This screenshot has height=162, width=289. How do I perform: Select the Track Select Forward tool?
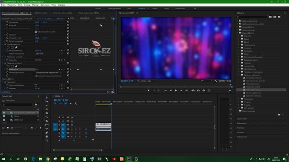(x=47, y=101)
